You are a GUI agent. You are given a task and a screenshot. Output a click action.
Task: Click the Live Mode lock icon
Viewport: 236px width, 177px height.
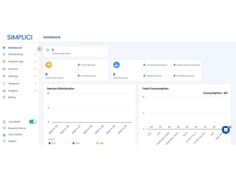[4, 122]
